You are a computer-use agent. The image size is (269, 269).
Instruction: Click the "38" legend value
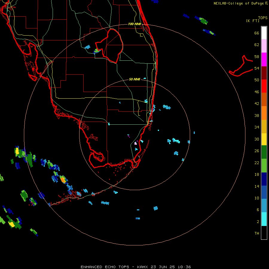coord(257,115)
